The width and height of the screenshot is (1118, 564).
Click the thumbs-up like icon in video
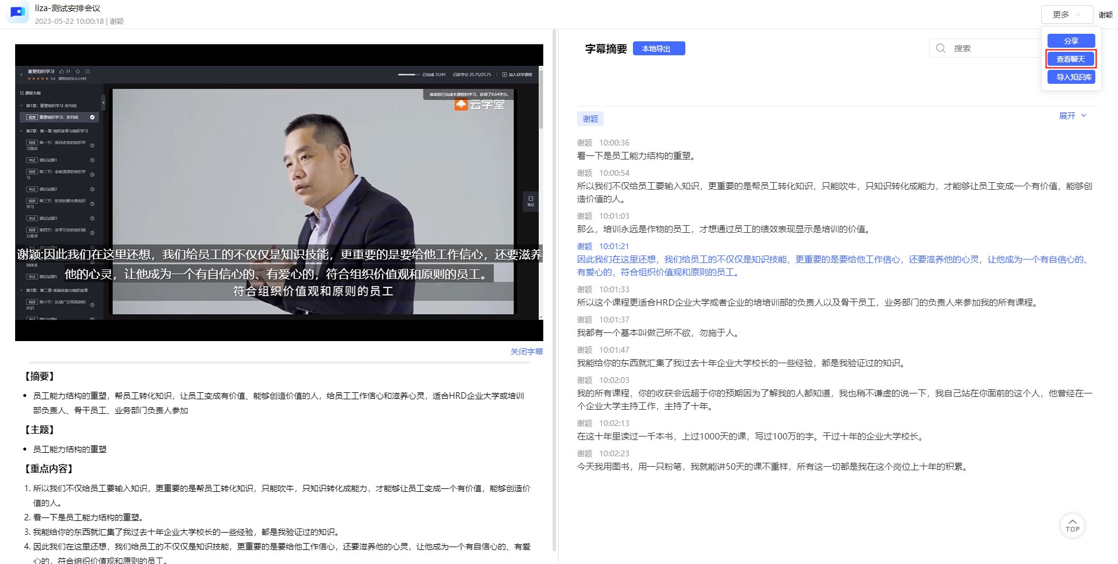(x=62, y=72)
